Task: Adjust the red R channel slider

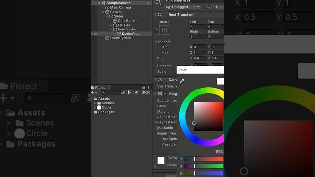Action: [203, 159]
